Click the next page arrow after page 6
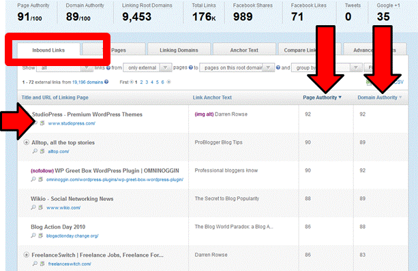 pos(168,82)
